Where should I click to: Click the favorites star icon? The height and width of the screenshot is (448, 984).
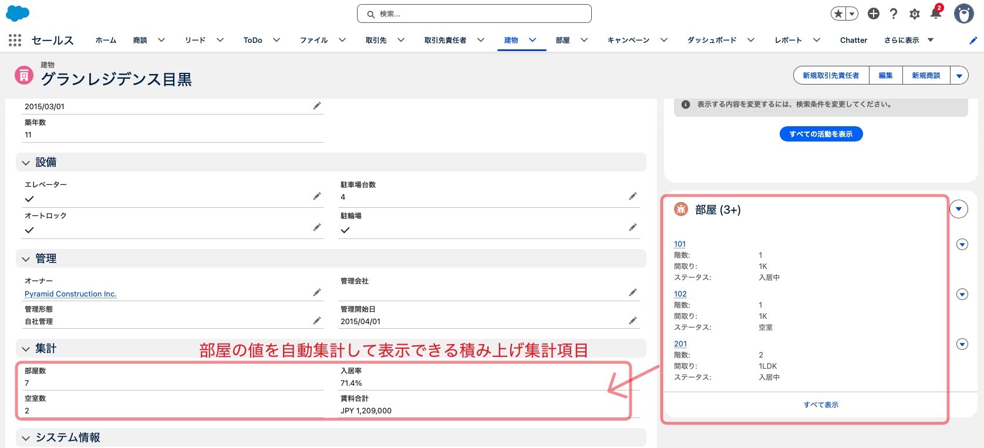tap(838, 14)
